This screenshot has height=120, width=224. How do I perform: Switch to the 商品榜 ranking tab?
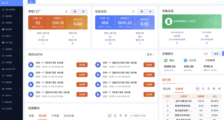tap(167, 89)
